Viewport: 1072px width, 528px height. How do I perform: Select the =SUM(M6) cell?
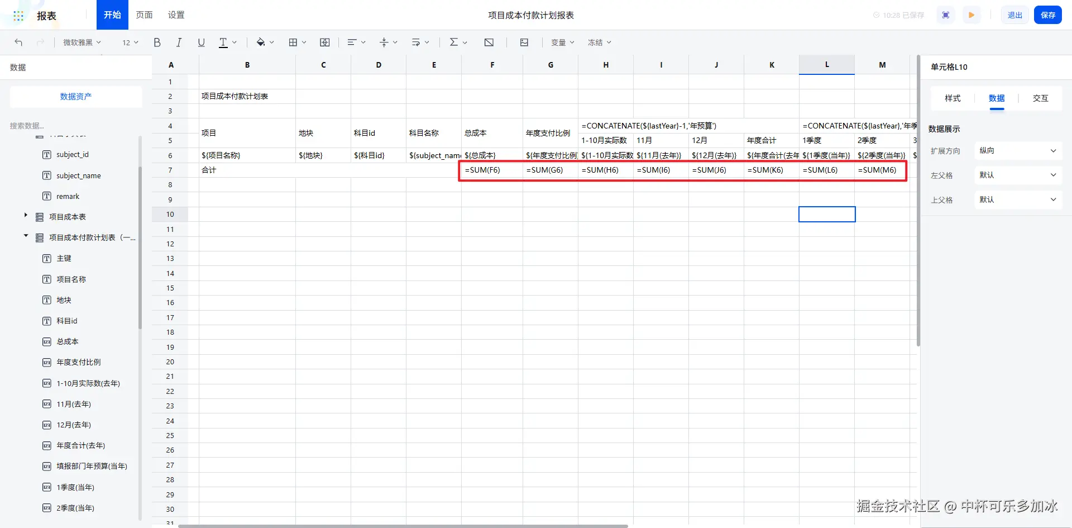point(882,170)
